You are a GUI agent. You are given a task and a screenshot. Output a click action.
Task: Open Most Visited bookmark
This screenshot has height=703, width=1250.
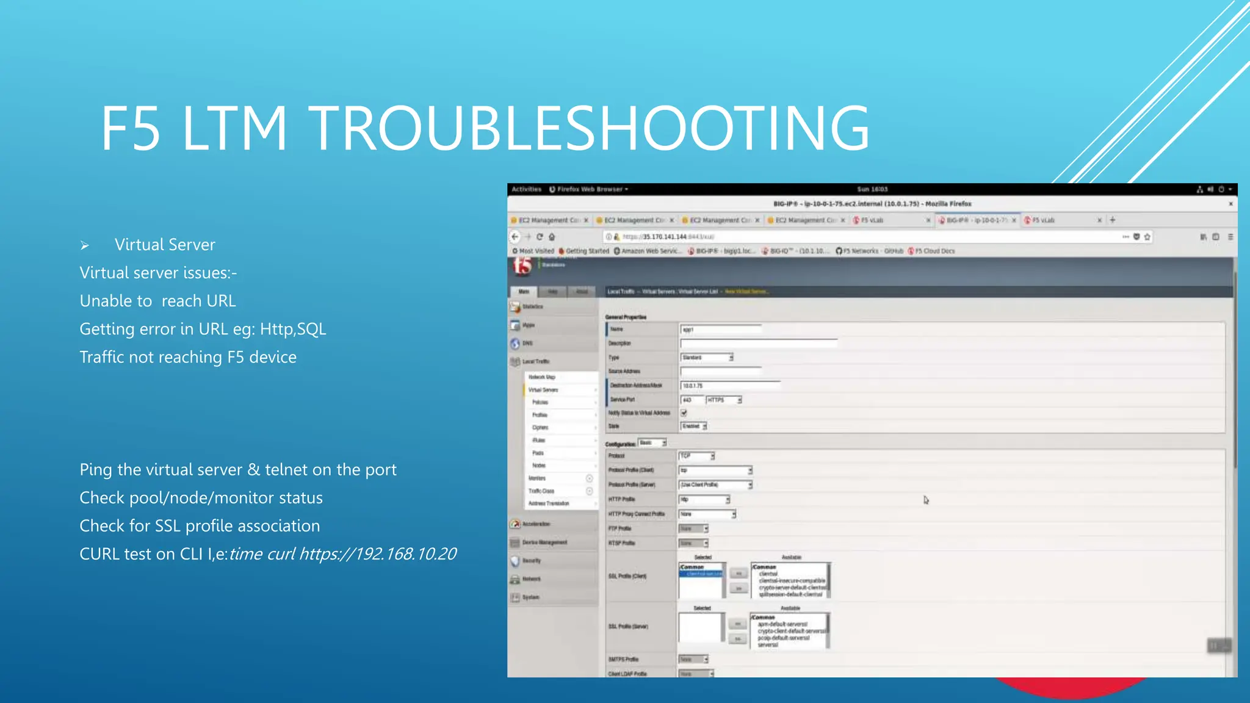click(533, 251)
